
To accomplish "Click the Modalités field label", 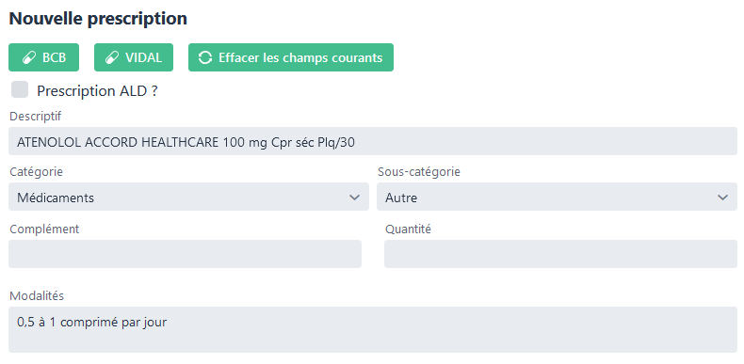I will click(37, 296).
